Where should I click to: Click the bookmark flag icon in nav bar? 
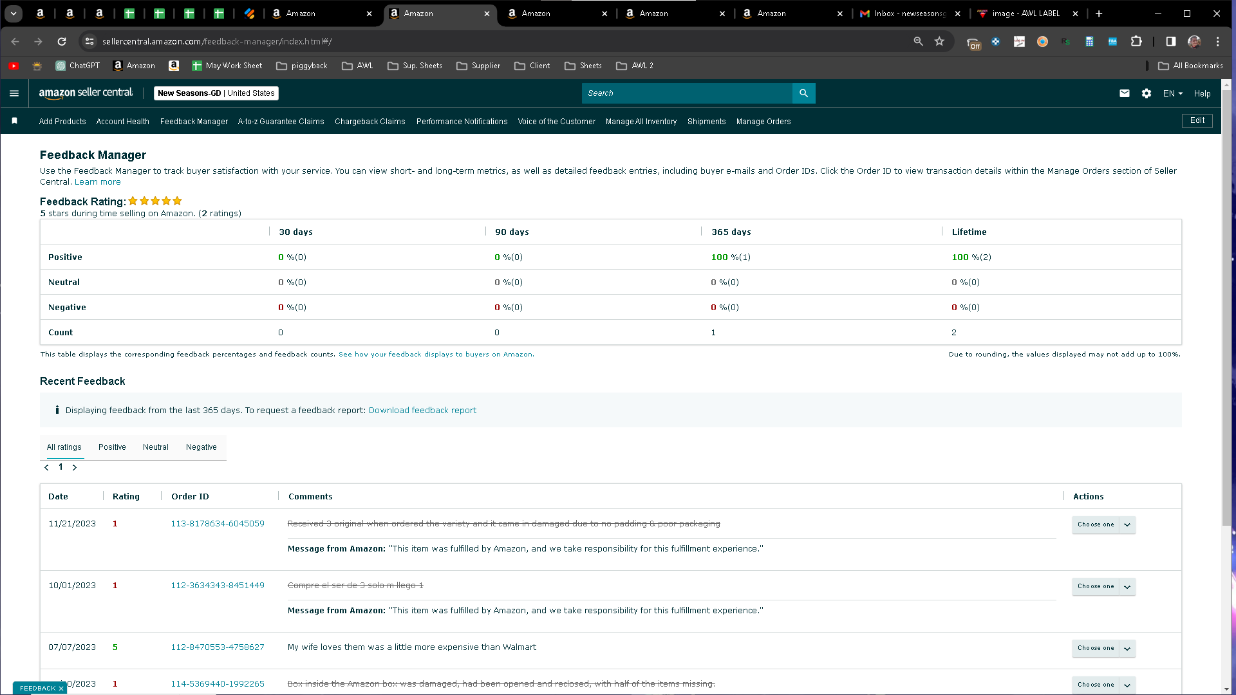[14, 121]
